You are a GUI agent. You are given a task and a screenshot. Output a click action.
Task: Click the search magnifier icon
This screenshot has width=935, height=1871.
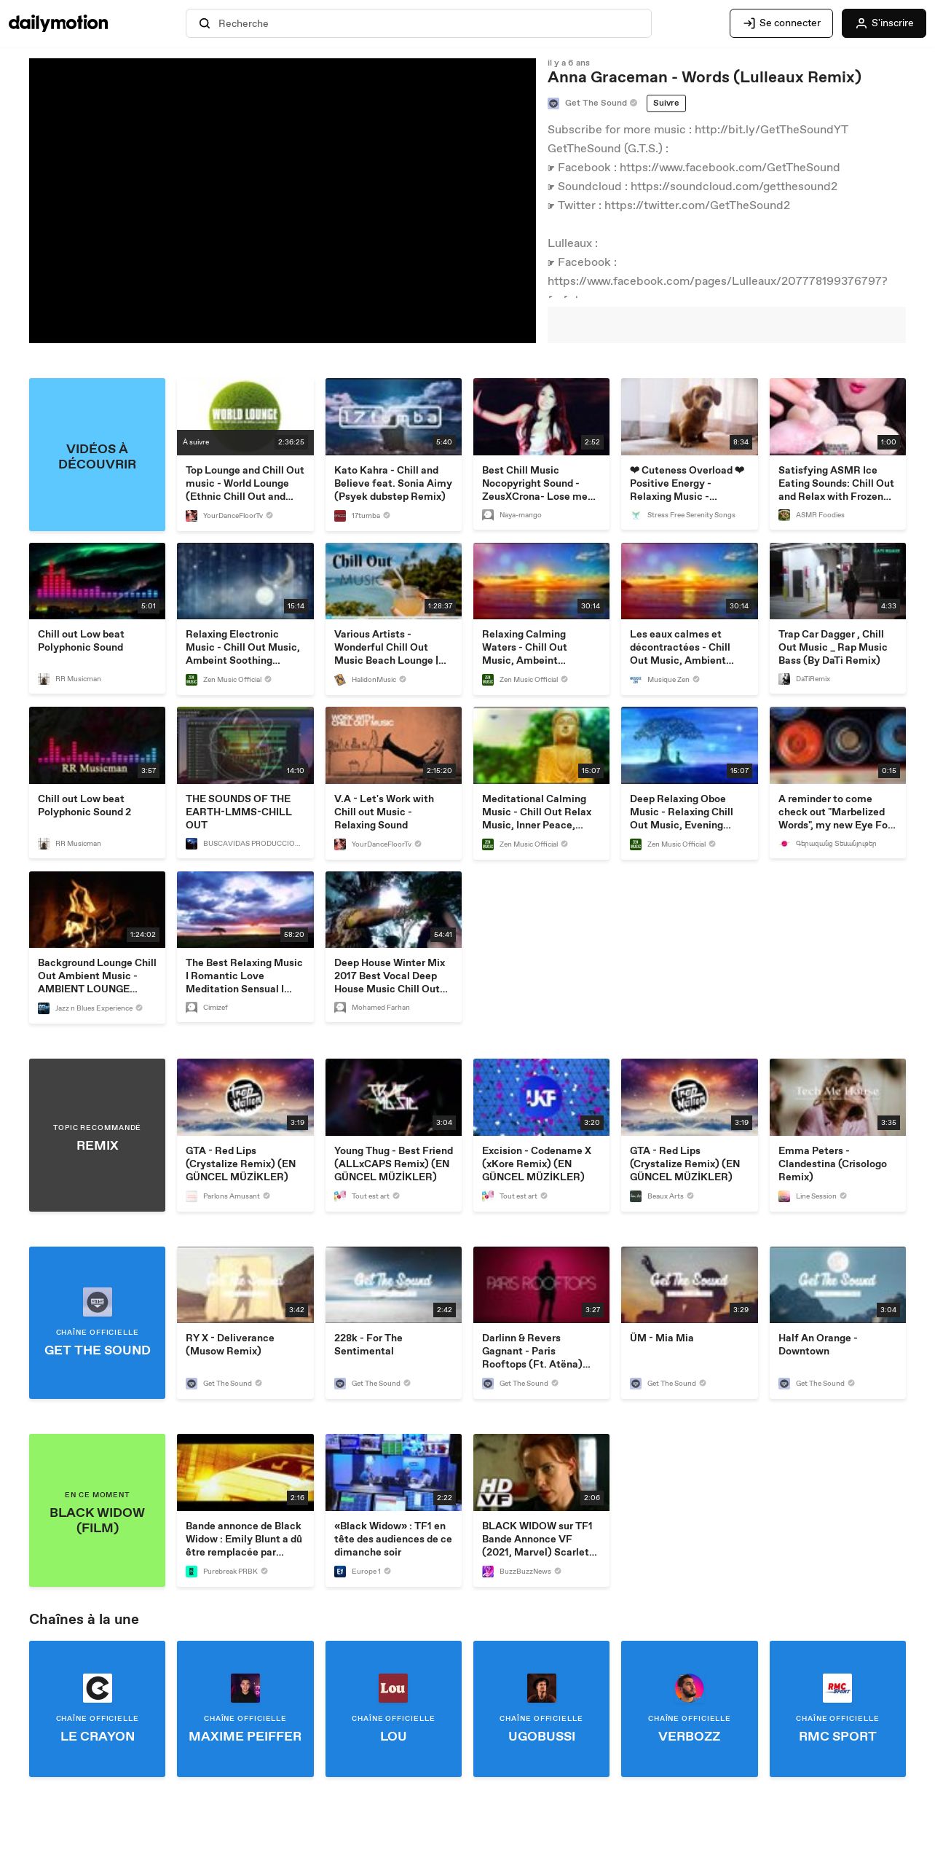(205, 23)
